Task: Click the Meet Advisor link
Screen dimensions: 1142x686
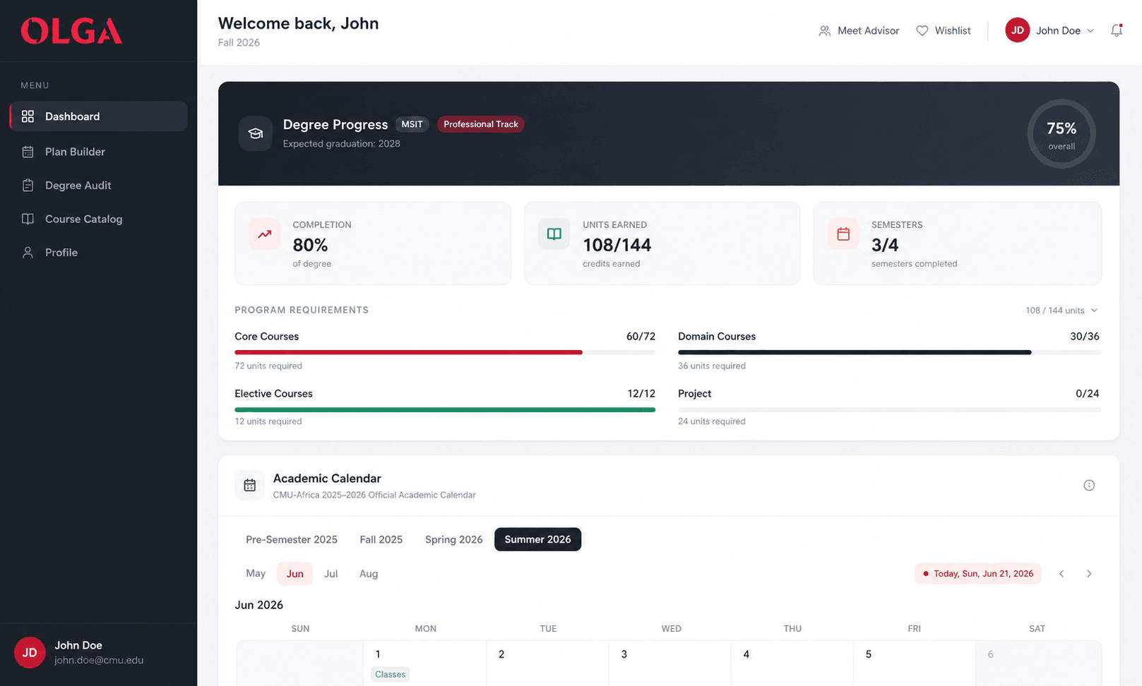Action: click(859, 31)
